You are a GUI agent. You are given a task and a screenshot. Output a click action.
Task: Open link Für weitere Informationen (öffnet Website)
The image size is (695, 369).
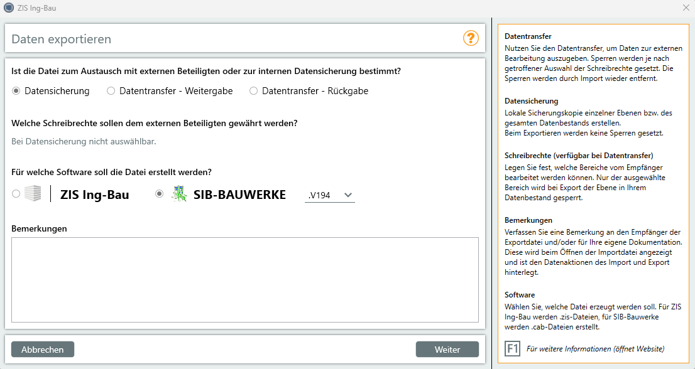click(595, 349)
